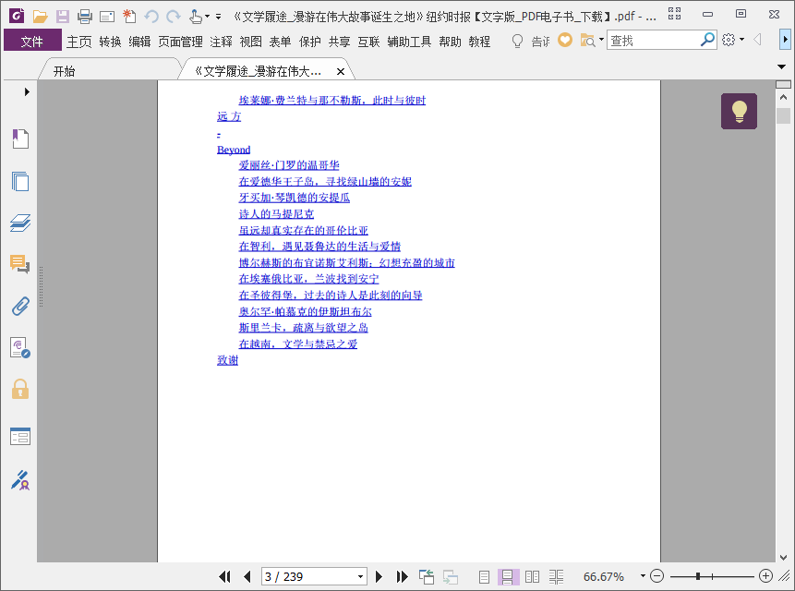Open the tab list dropdown arrow

tap(781, 66)
